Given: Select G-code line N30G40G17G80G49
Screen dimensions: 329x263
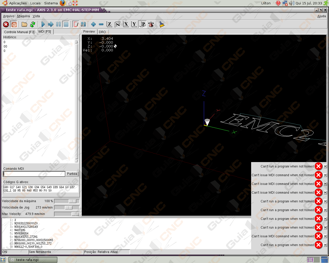Looking at the screenshot, I should click(26, 227).
